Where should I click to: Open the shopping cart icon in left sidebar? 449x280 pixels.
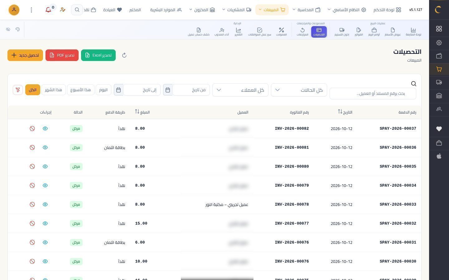pos(439,69)
